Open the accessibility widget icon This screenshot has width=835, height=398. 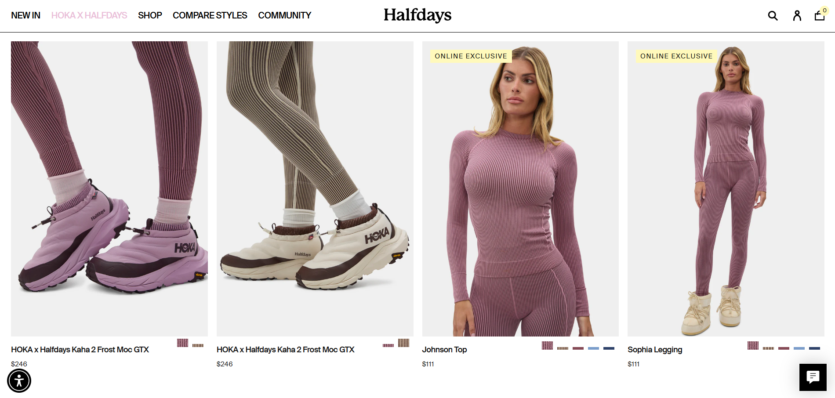(x=19, y=380)
